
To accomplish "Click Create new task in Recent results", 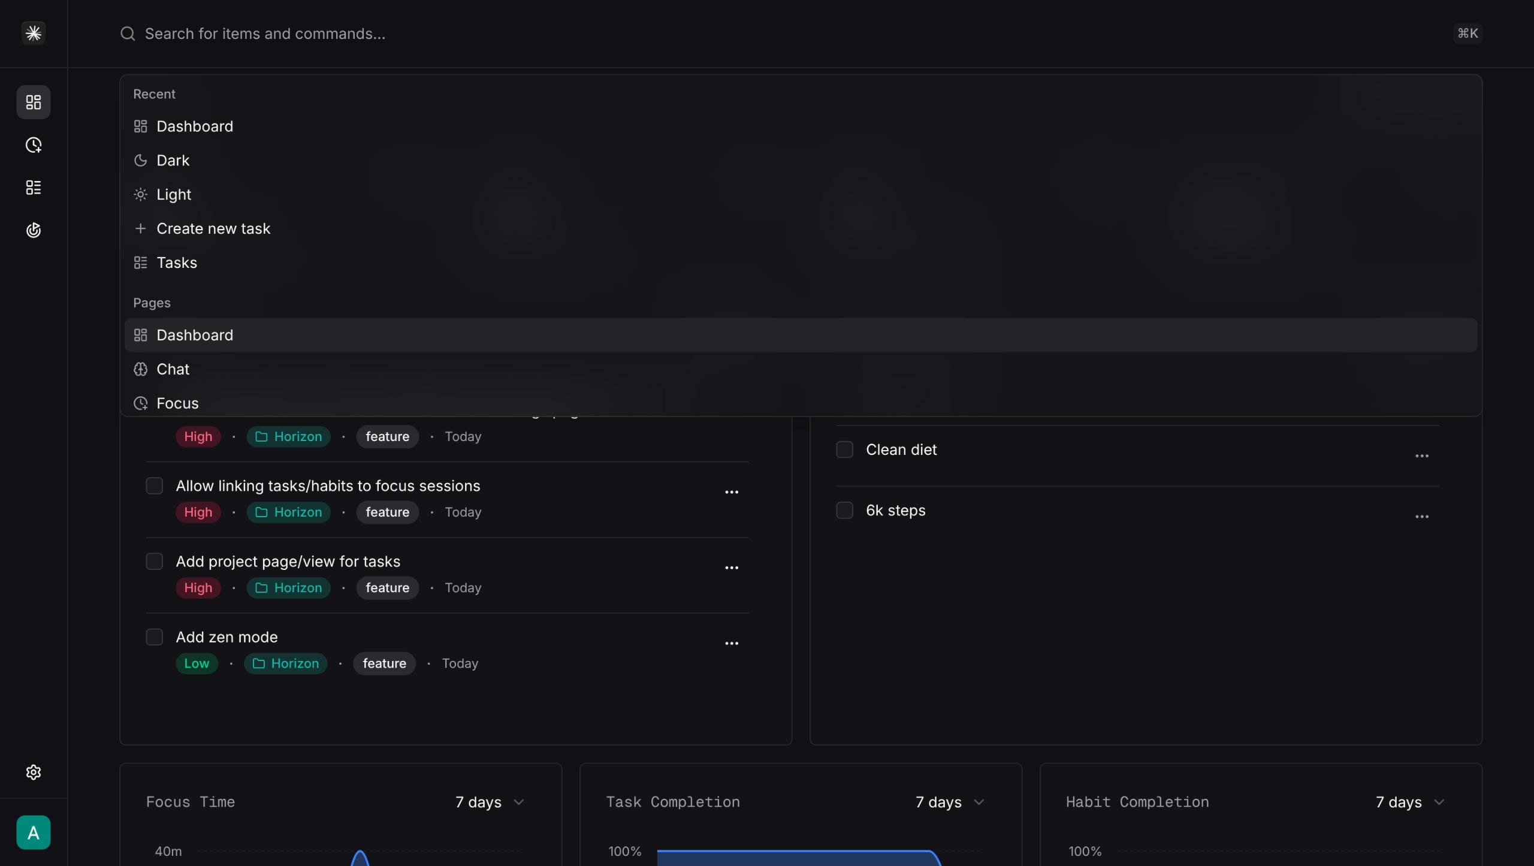I will [214, 228].
